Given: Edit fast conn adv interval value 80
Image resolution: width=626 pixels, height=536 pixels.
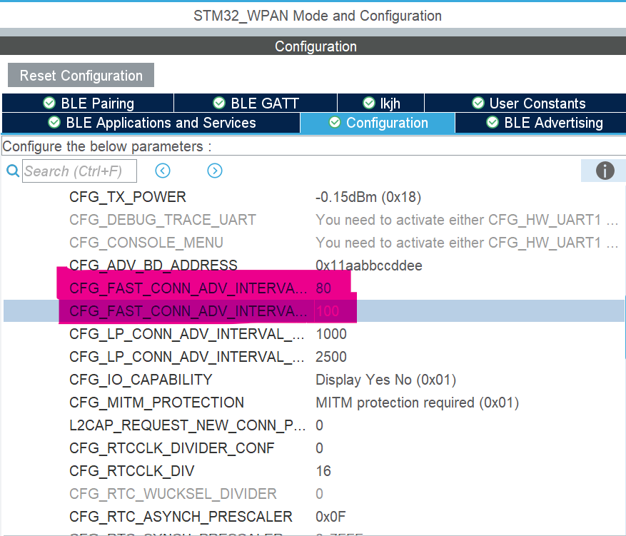Looking at the screenshot, I should (323, 288).
